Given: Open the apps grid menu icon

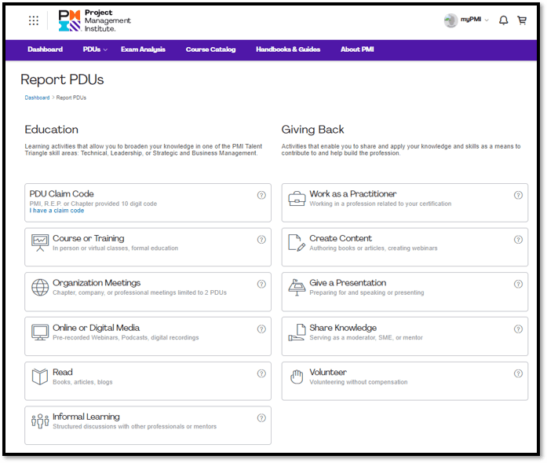Looking at the screenshot, I should coord(34,20).
